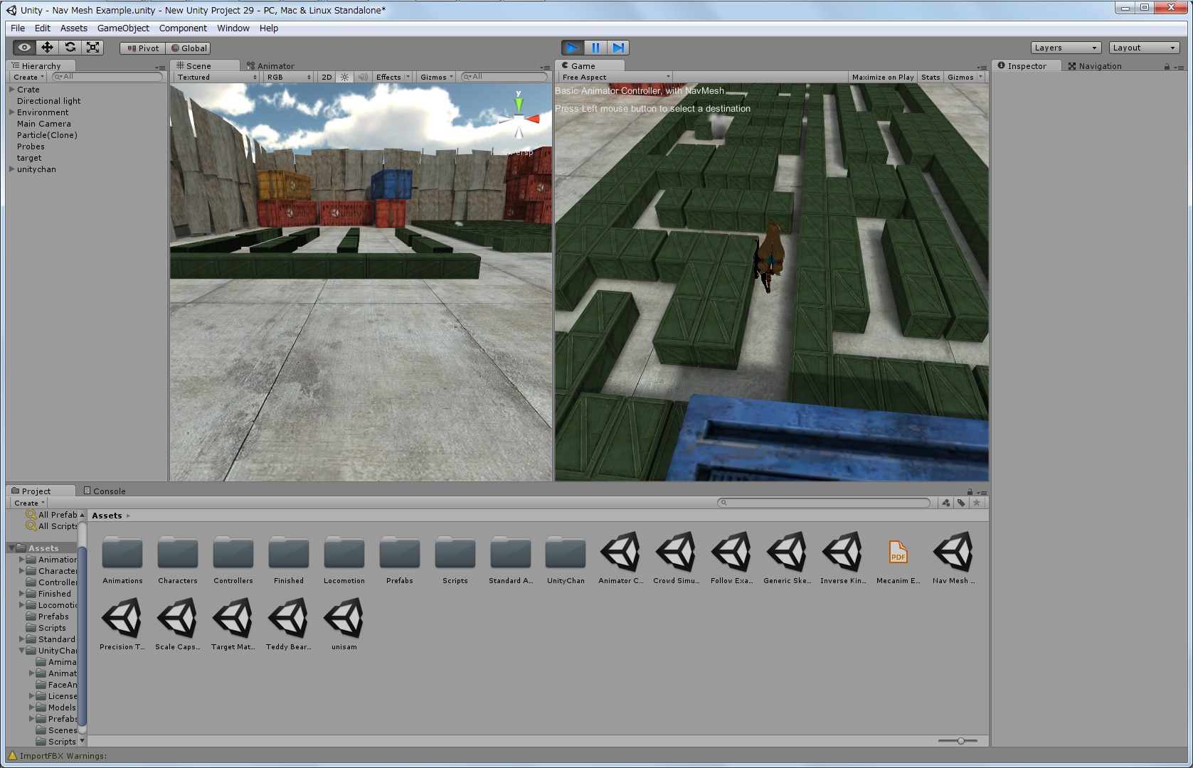Screen dimensions: 1193x768
Task: Click the Project search by type icon
Action: [945, 503]
